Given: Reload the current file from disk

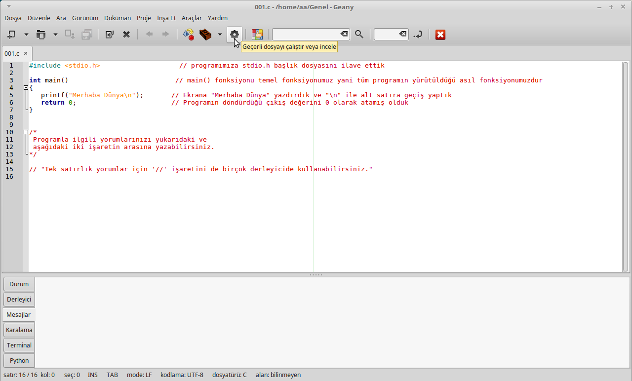Looking at the screenshot, I should click(x=109, y=35).
